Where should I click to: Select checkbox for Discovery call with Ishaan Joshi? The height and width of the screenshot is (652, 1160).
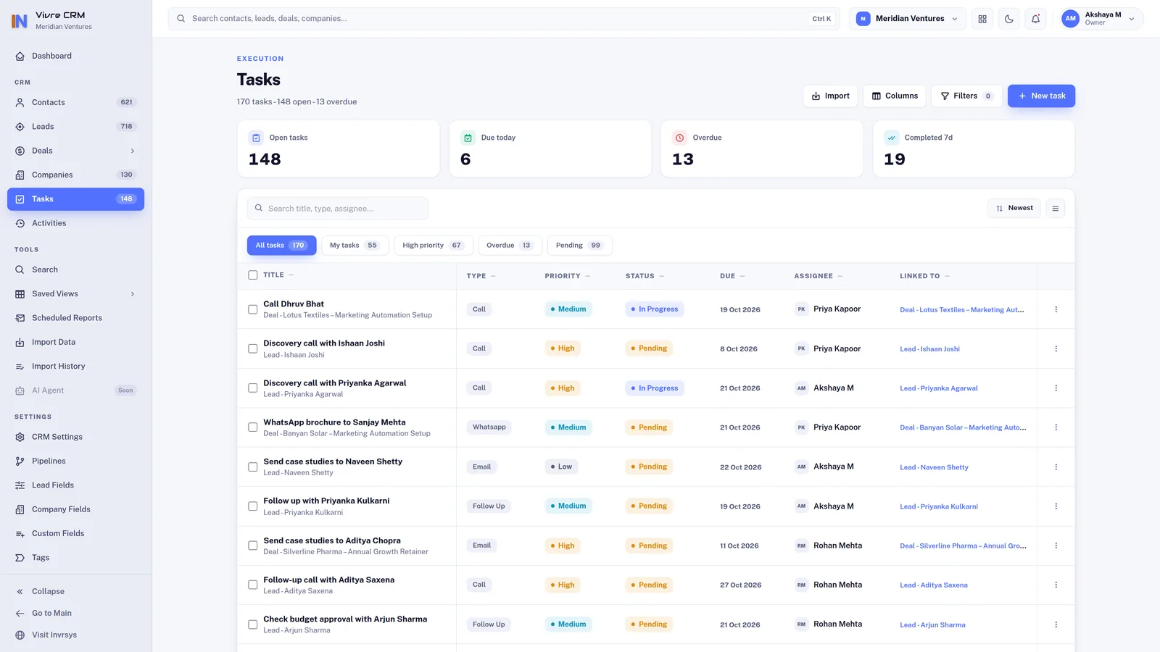click(x=253, y=348)
